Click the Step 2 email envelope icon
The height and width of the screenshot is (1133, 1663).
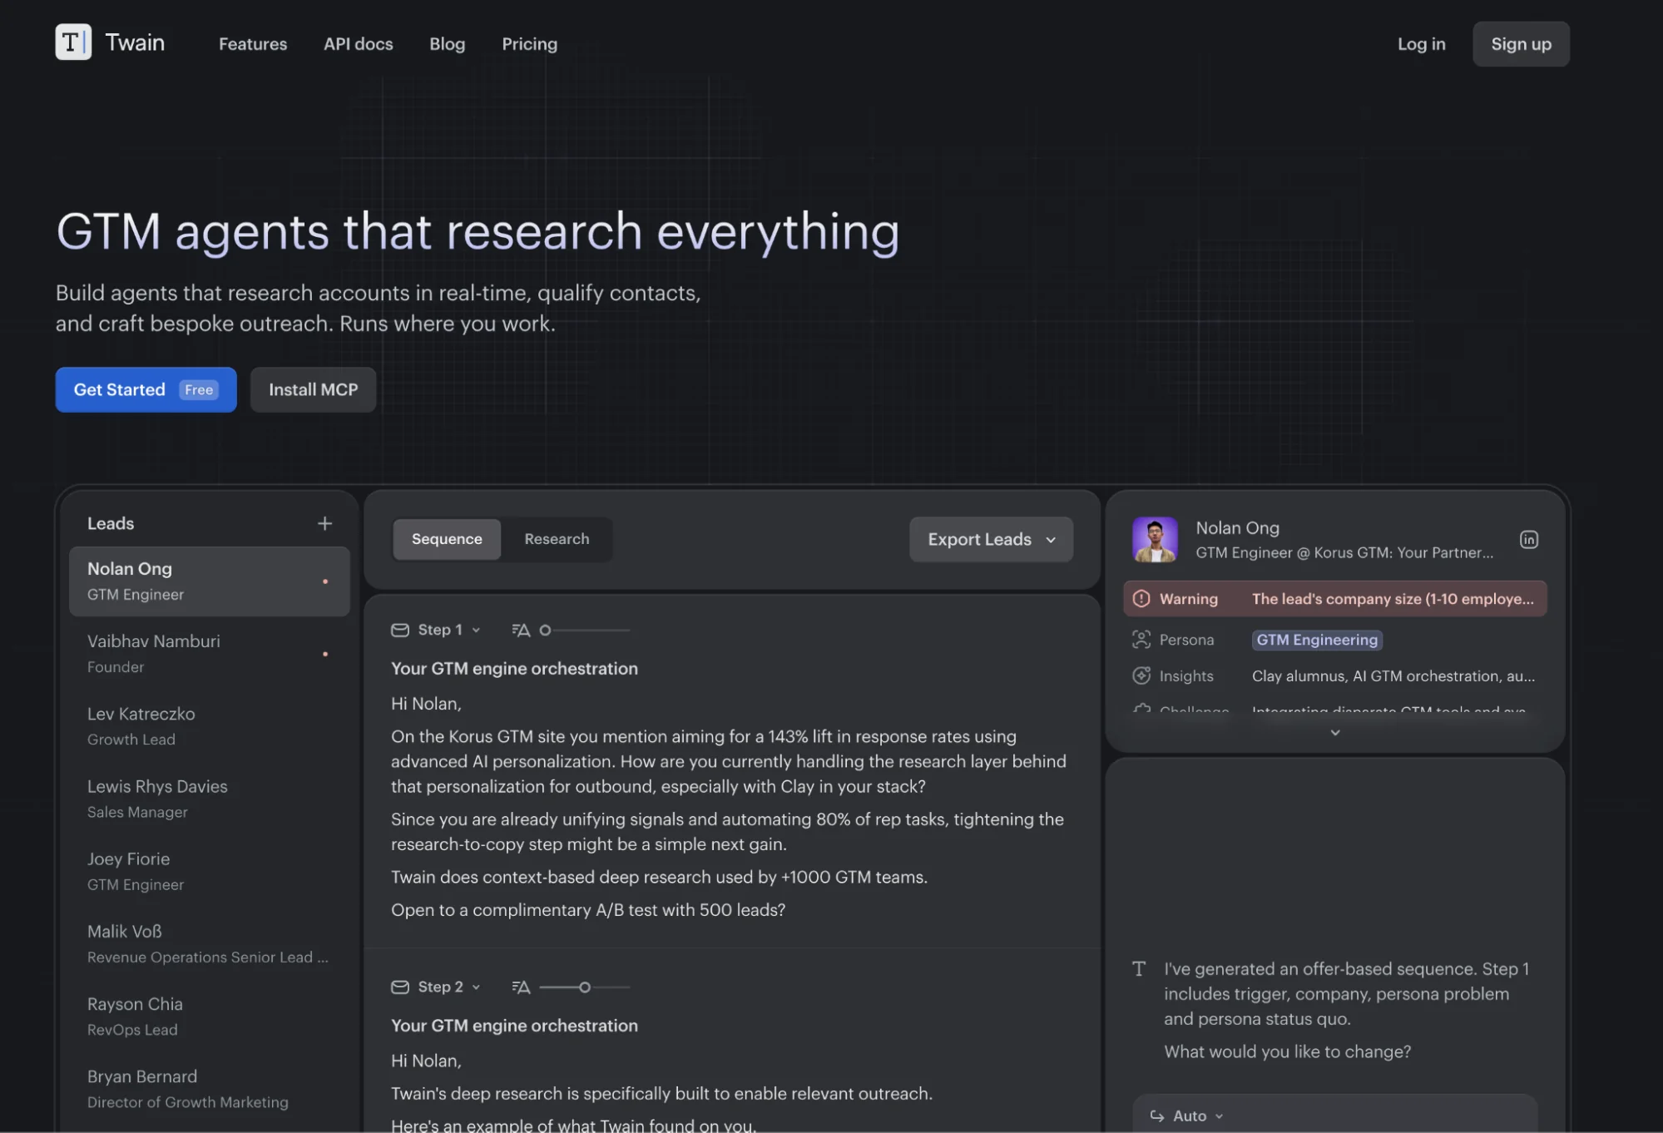(x=400, y=987)
